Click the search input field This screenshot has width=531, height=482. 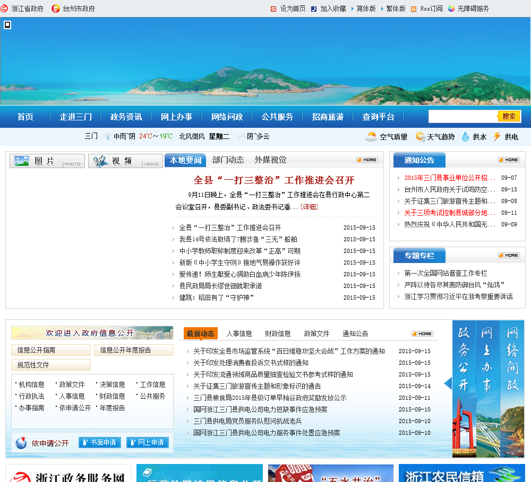[463, 116]
